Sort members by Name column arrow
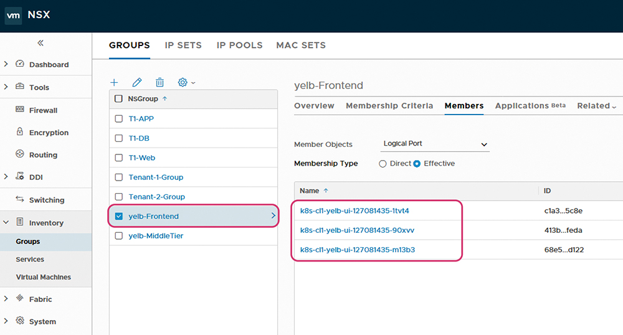Viewport: 623px width, 335px height. pyautogui.click(x=326, y=191)
